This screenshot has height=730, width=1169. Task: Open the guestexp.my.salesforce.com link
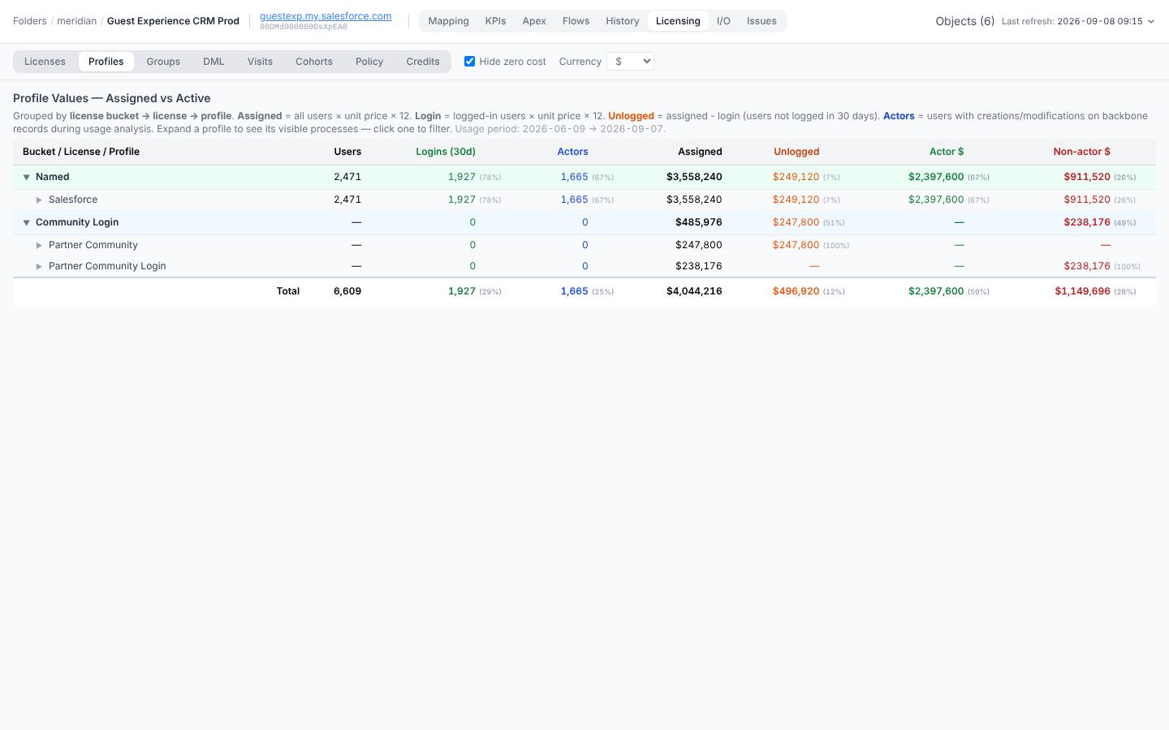click(x=326, y=16)
